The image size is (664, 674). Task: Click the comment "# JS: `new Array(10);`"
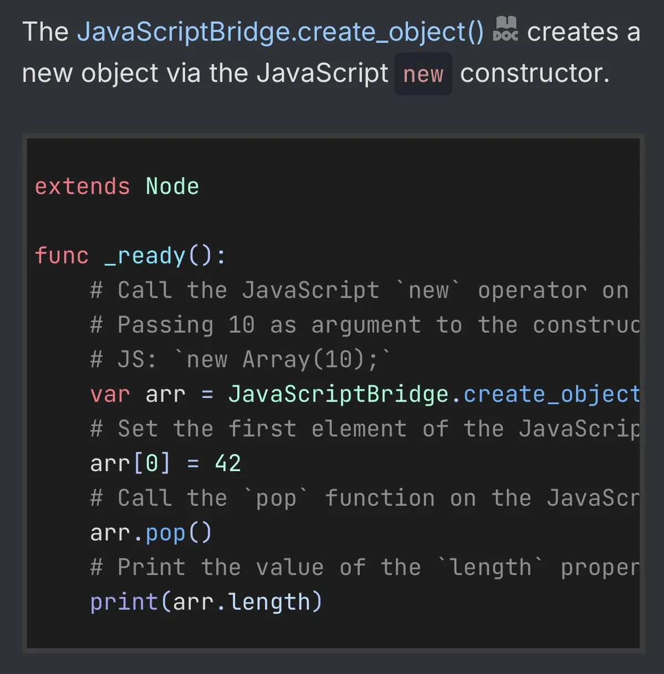tap(241, 359)
